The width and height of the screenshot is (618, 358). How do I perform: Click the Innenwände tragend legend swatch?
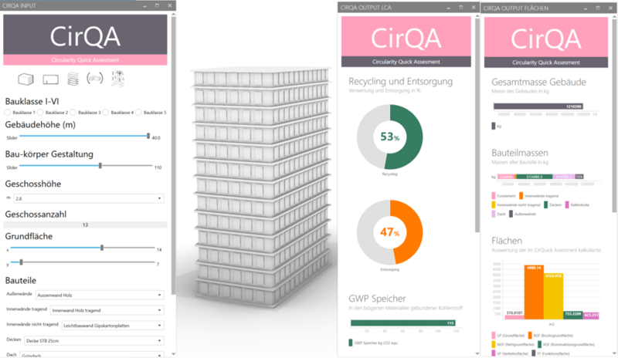coord(521,196)
